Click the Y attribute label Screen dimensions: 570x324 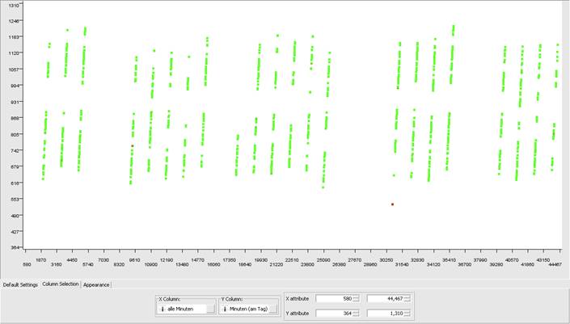(x=298, y=313)
